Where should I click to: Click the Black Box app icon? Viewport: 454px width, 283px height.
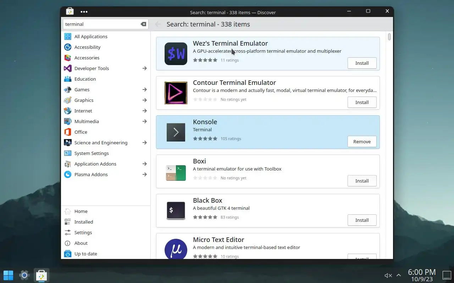(x=176, y=211)
